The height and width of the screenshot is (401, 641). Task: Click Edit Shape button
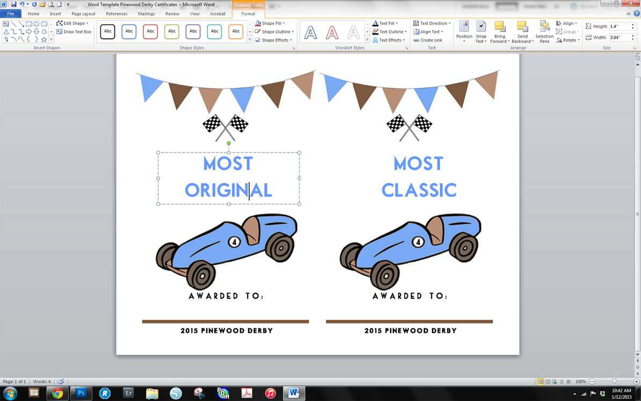click(71, 24)
